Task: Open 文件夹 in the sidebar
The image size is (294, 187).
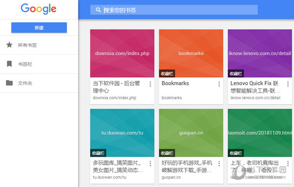Action: (39, 83)
